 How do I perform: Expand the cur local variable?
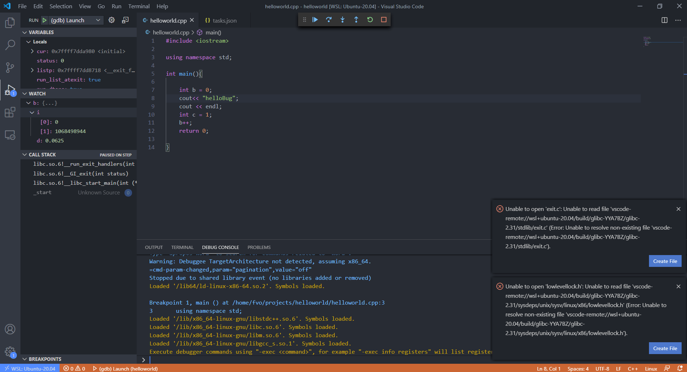coord(32,51)
